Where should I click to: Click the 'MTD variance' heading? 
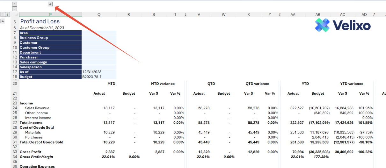pos(163,84)
